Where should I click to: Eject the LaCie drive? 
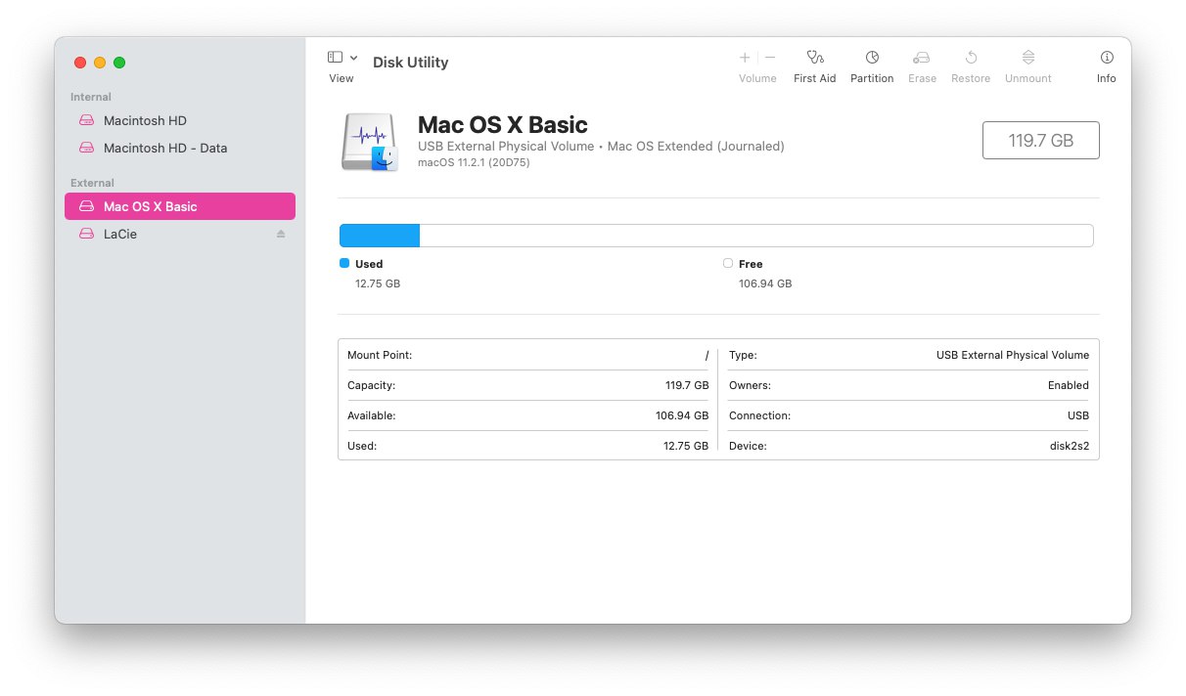281,235
